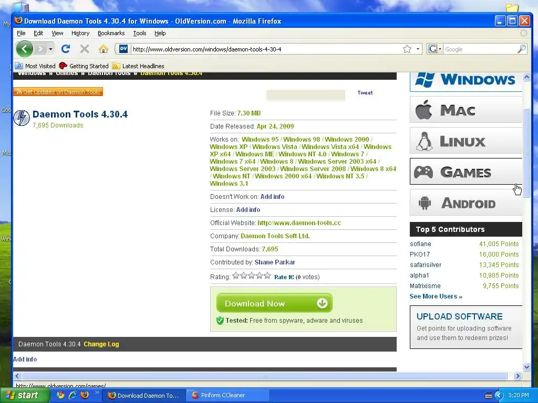Click the Stop loading X icon

85,49
